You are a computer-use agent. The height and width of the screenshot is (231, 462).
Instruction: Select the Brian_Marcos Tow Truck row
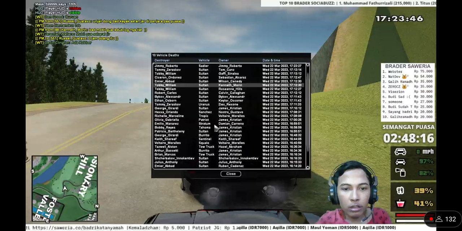[229, 154]
